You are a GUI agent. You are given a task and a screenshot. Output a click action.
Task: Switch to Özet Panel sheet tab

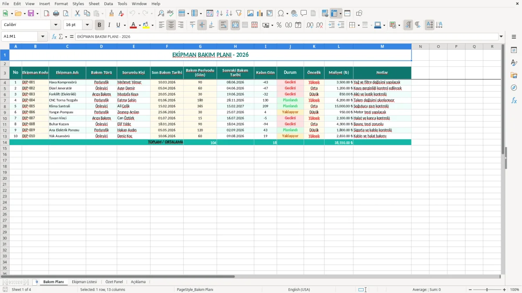point(114,282)
